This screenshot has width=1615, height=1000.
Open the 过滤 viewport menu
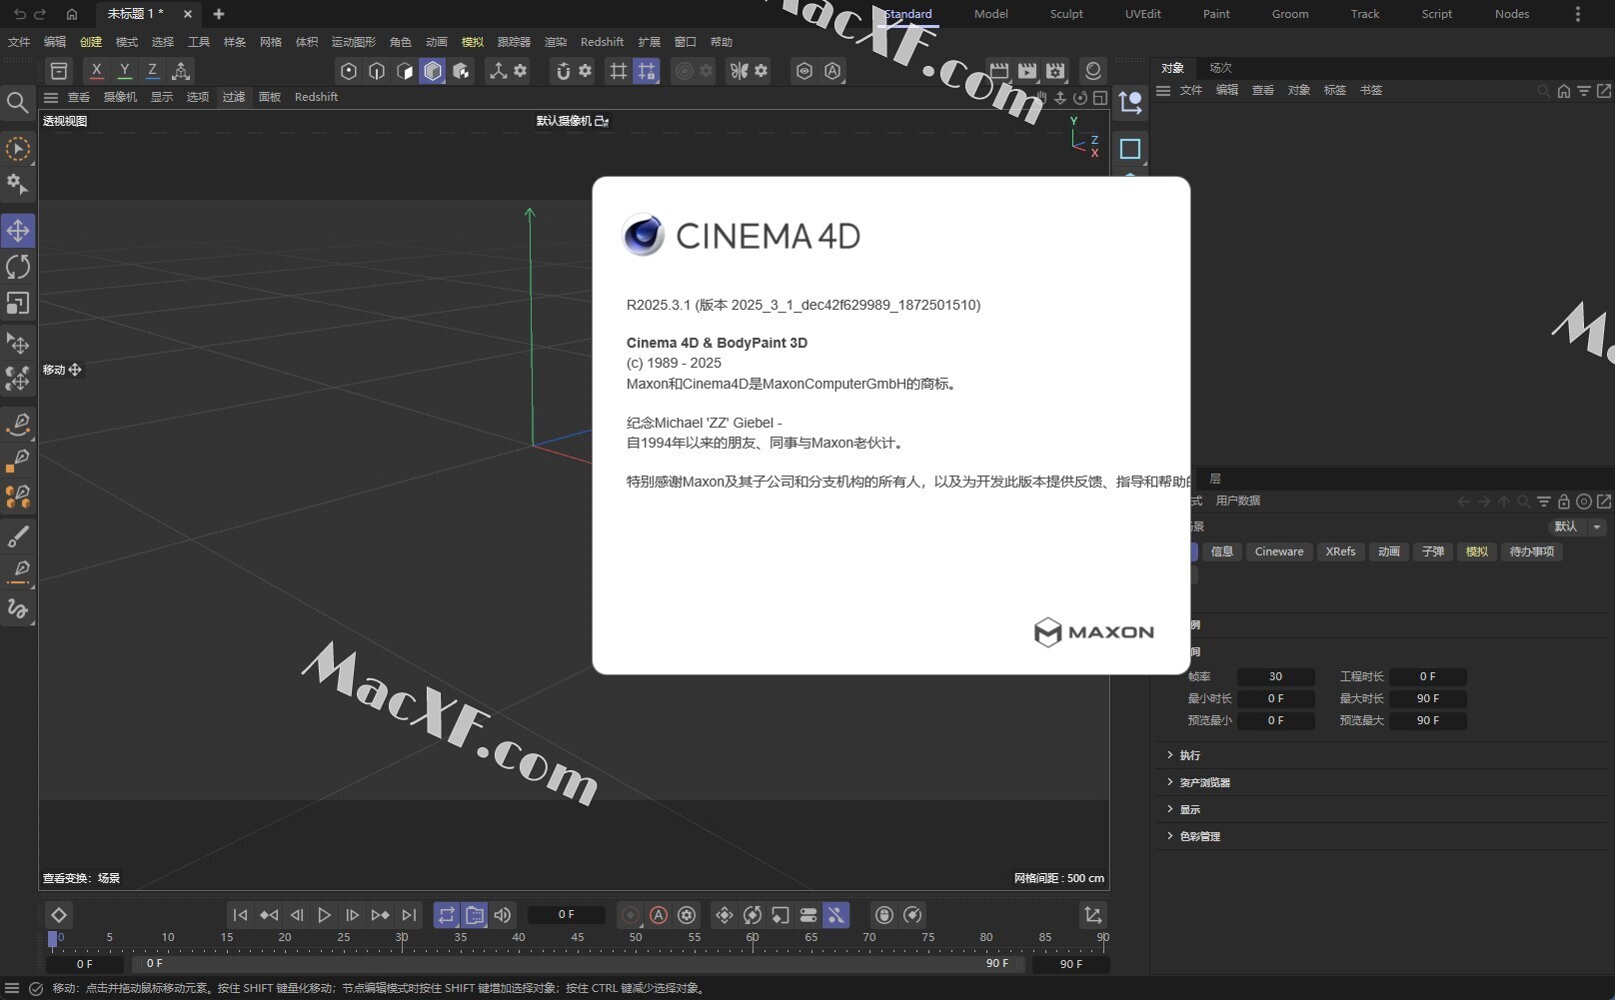pyautogui.click(x=233, y=97)
